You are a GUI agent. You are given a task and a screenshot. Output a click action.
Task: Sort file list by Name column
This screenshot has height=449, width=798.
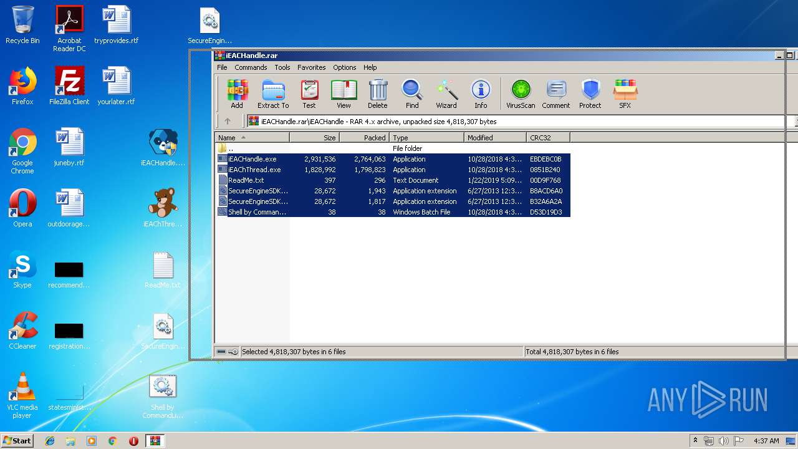252,138
